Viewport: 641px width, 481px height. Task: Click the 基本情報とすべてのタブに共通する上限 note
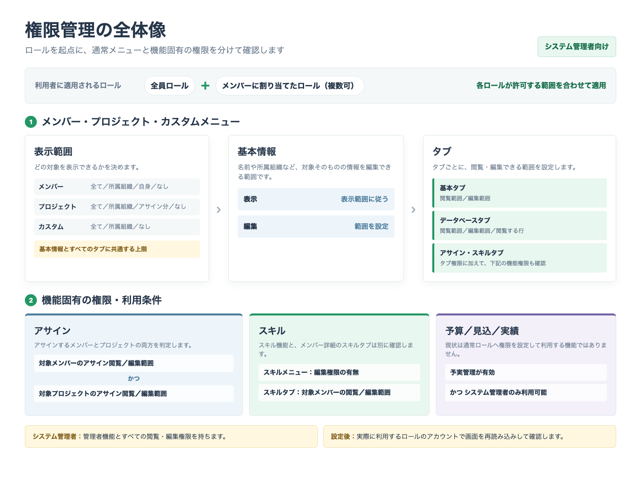(117, 249)
